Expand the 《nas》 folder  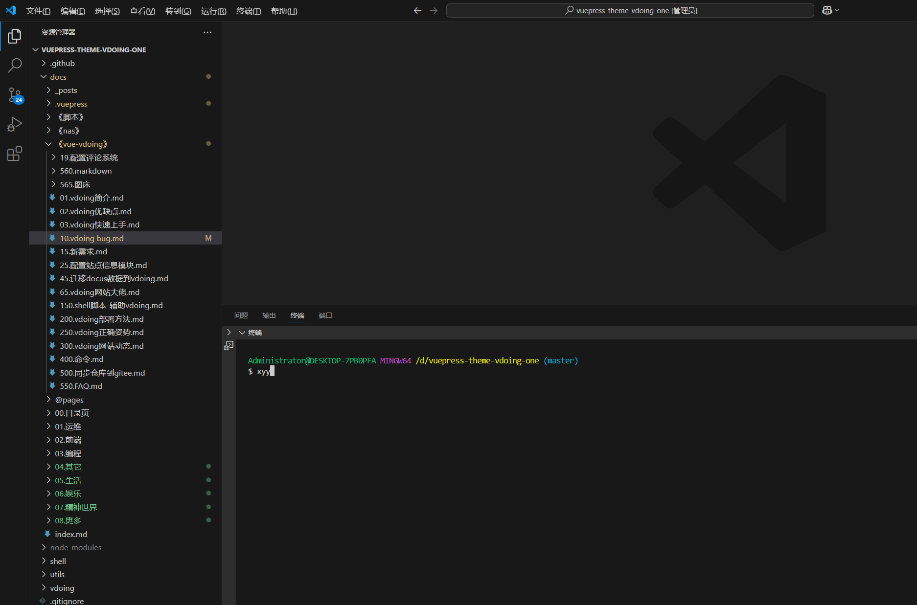tap(125, 131)
